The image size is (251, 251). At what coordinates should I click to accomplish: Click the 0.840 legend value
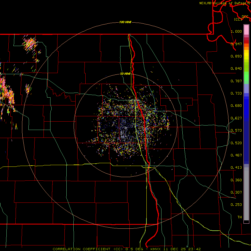[236, 69]
